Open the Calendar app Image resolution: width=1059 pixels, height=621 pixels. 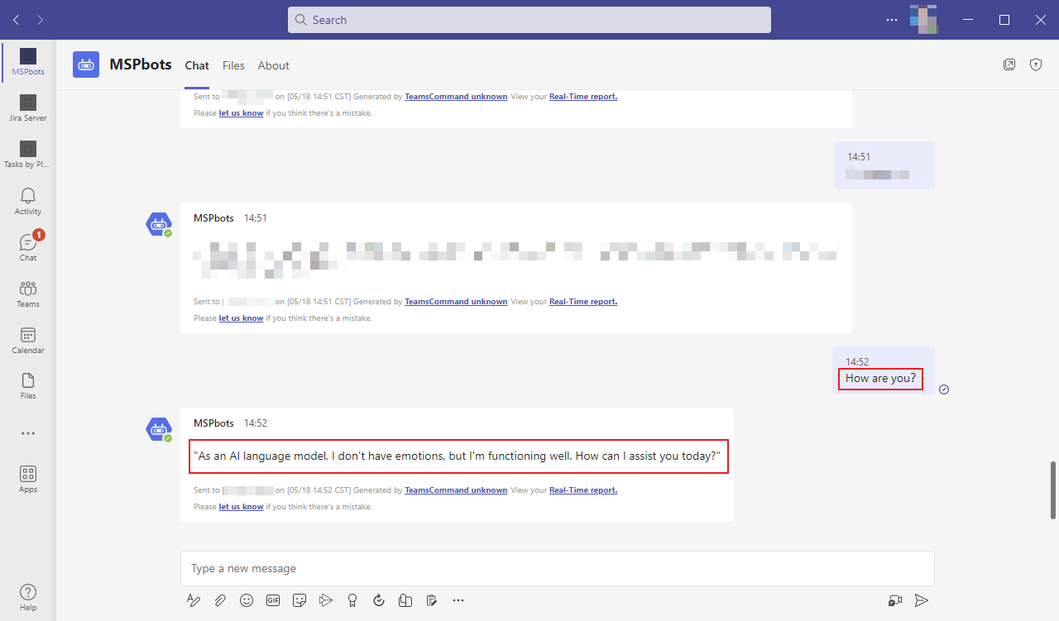coord(28,340)
